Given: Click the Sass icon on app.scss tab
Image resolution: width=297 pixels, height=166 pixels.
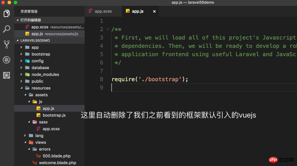Looking at the screenshot, I should (91, 11).
